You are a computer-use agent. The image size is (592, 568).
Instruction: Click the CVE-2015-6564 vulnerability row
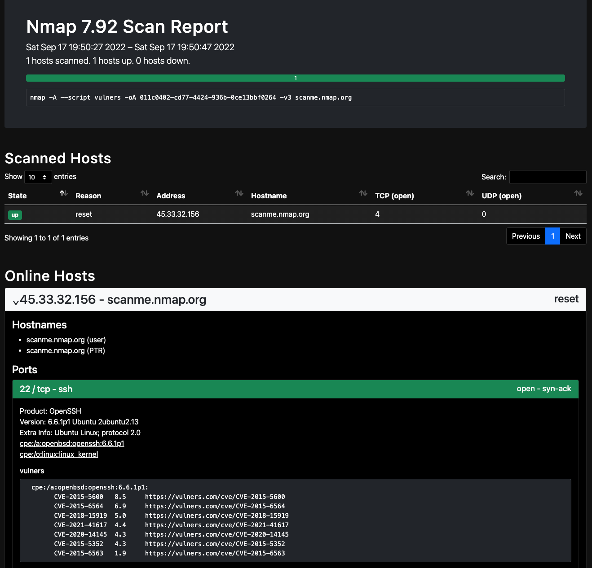pos(169,506)
